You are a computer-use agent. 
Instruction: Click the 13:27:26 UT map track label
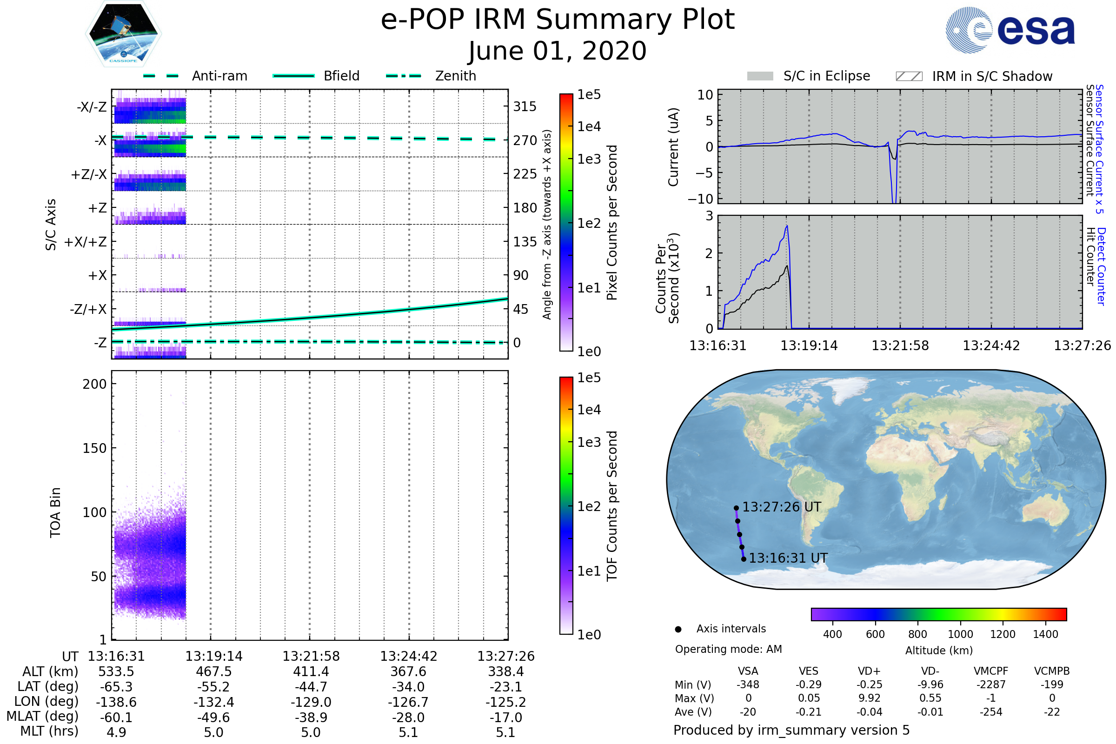(x=782, y=507)
